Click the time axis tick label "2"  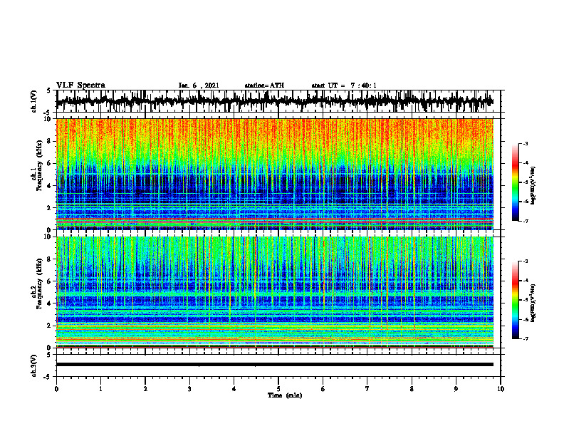click(x=145, y=389)
